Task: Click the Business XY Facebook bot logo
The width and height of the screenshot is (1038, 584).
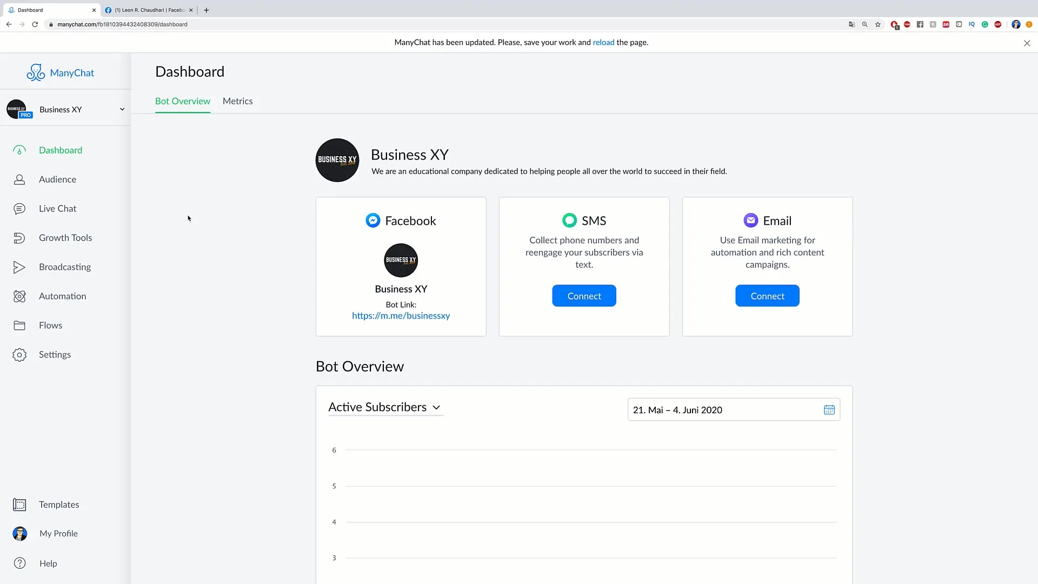Action: (x=401, y=260)
